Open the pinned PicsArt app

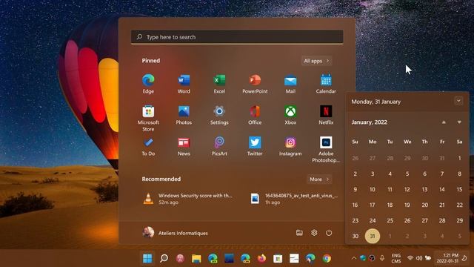click(219, 147)
